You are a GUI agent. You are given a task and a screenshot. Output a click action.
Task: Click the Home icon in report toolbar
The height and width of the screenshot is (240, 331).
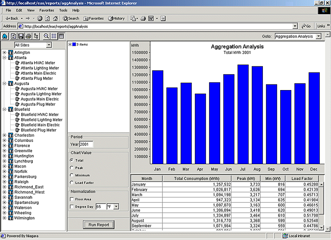[x=5, y=36]
